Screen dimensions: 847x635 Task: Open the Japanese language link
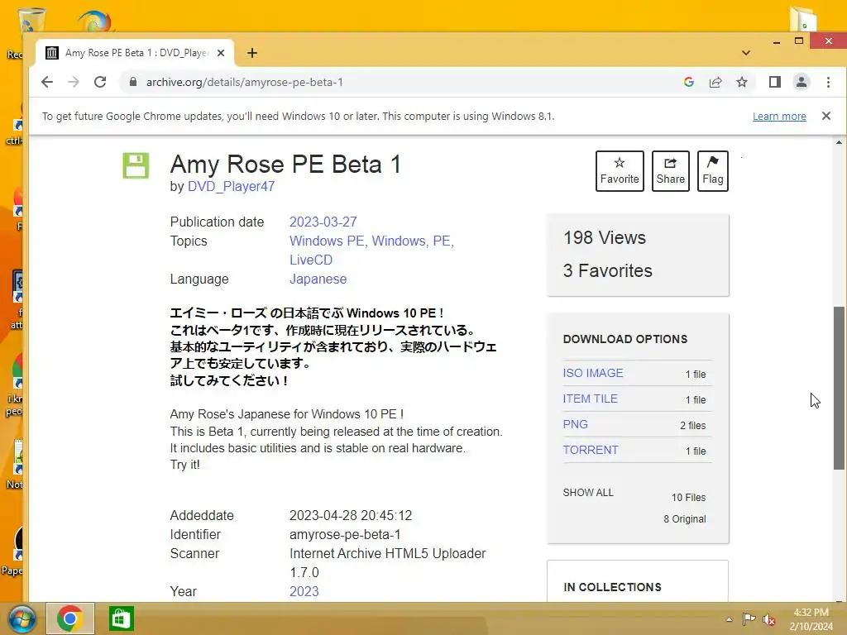click(318, 279)
